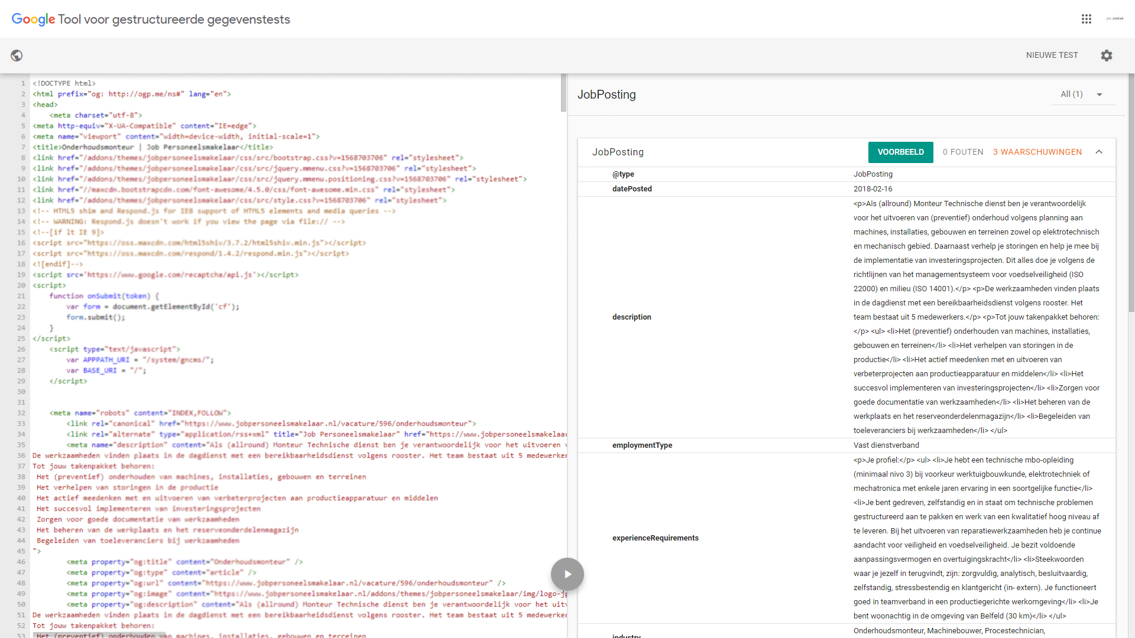Select the @type property label
The width and height of the screenshot is (1135, 638).
pyautogui.click(x=623, y=174)
